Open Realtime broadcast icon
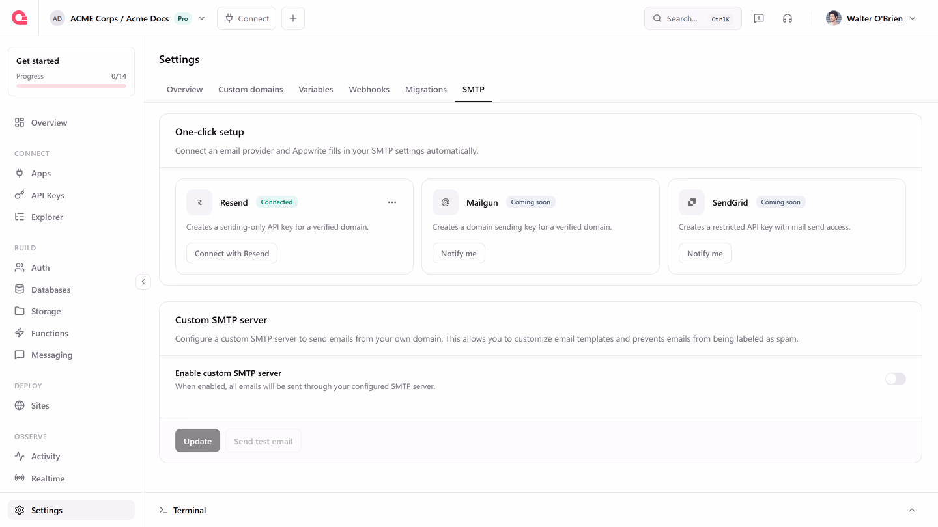Image resolution: width=938 pixels, height=527 pixels. 20,478
